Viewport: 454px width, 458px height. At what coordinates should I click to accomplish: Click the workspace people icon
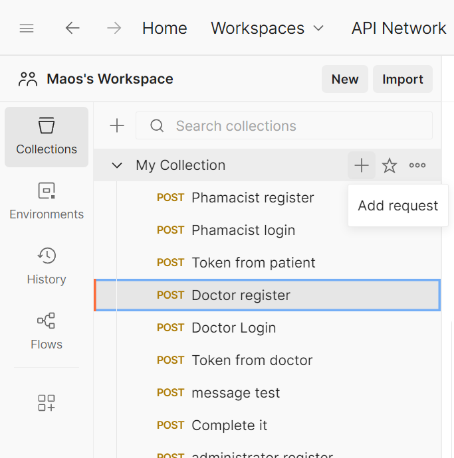coord(28,79)
